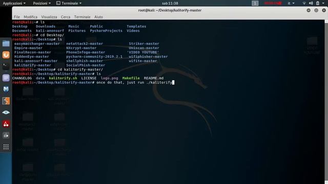Image resolution: width=328 pixels, height=184 pixels.
Task: Open Terminale app menu in top bar
Action: tap(69, 3)
